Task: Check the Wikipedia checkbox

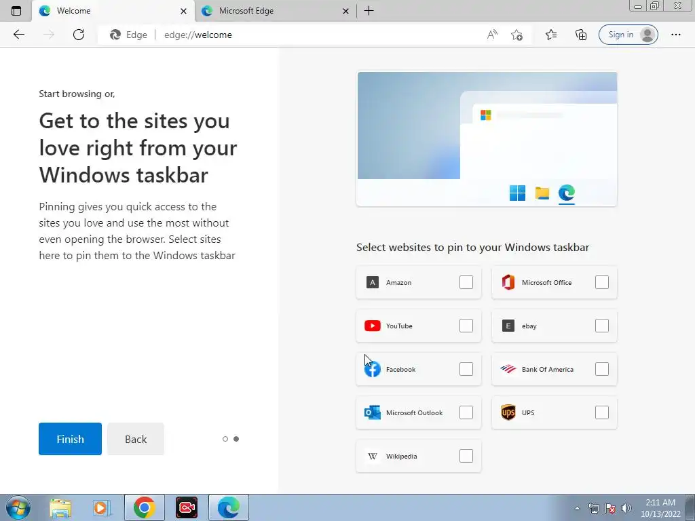Action: click(466, 456)
